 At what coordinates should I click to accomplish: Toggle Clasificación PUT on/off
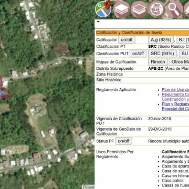pyautogui.click(x=138, y=54)
